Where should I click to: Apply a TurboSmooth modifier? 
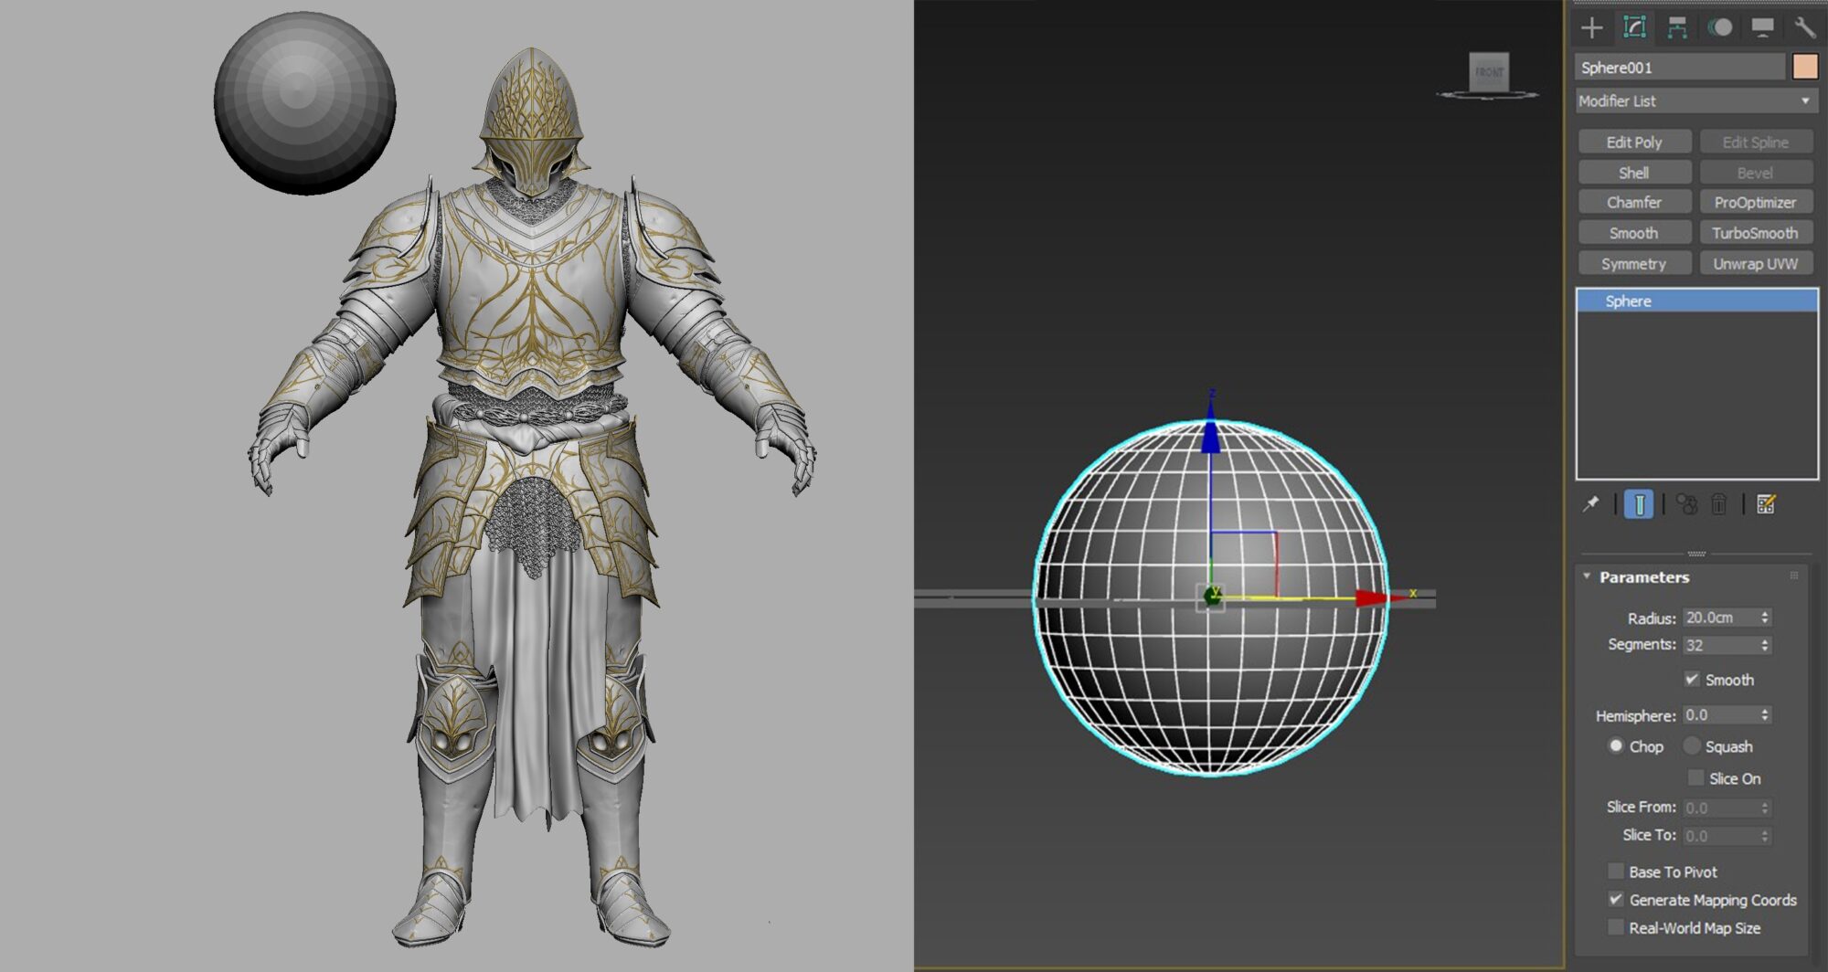1754,232
